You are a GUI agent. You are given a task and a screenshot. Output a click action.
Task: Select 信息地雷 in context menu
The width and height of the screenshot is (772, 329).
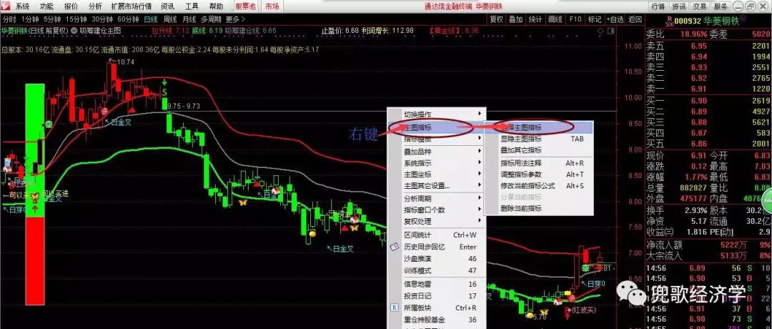point(437,284)
